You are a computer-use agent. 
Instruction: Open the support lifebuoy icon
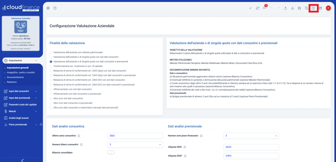click(x=48, y=8)
